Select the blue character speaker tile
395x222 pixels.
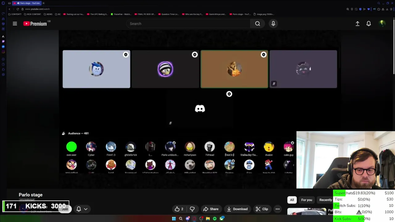click(96, 69)
